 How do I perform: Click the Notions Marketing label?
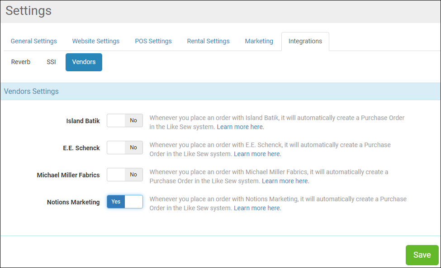click(73, 202)
